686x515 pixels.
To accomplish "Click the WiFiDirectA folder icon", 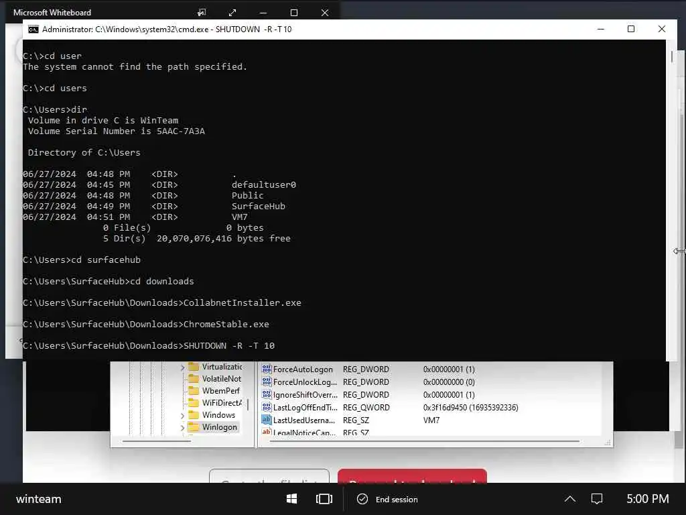I will (194, 402).
